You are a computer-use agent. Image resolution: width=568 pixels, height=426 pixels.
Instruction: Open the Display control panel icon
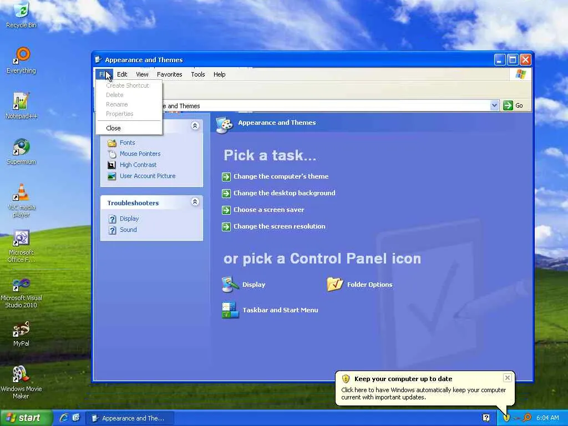[230, 285]
